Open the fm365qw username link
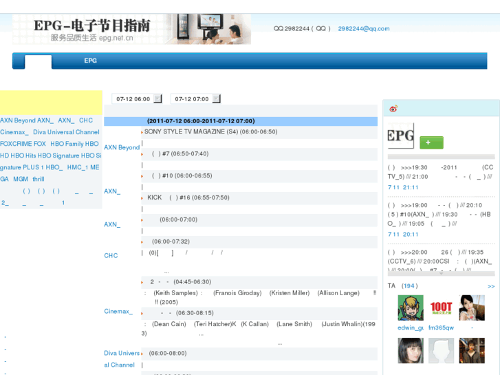Viewport: 500px width, 375px height. tap(441, 328)
